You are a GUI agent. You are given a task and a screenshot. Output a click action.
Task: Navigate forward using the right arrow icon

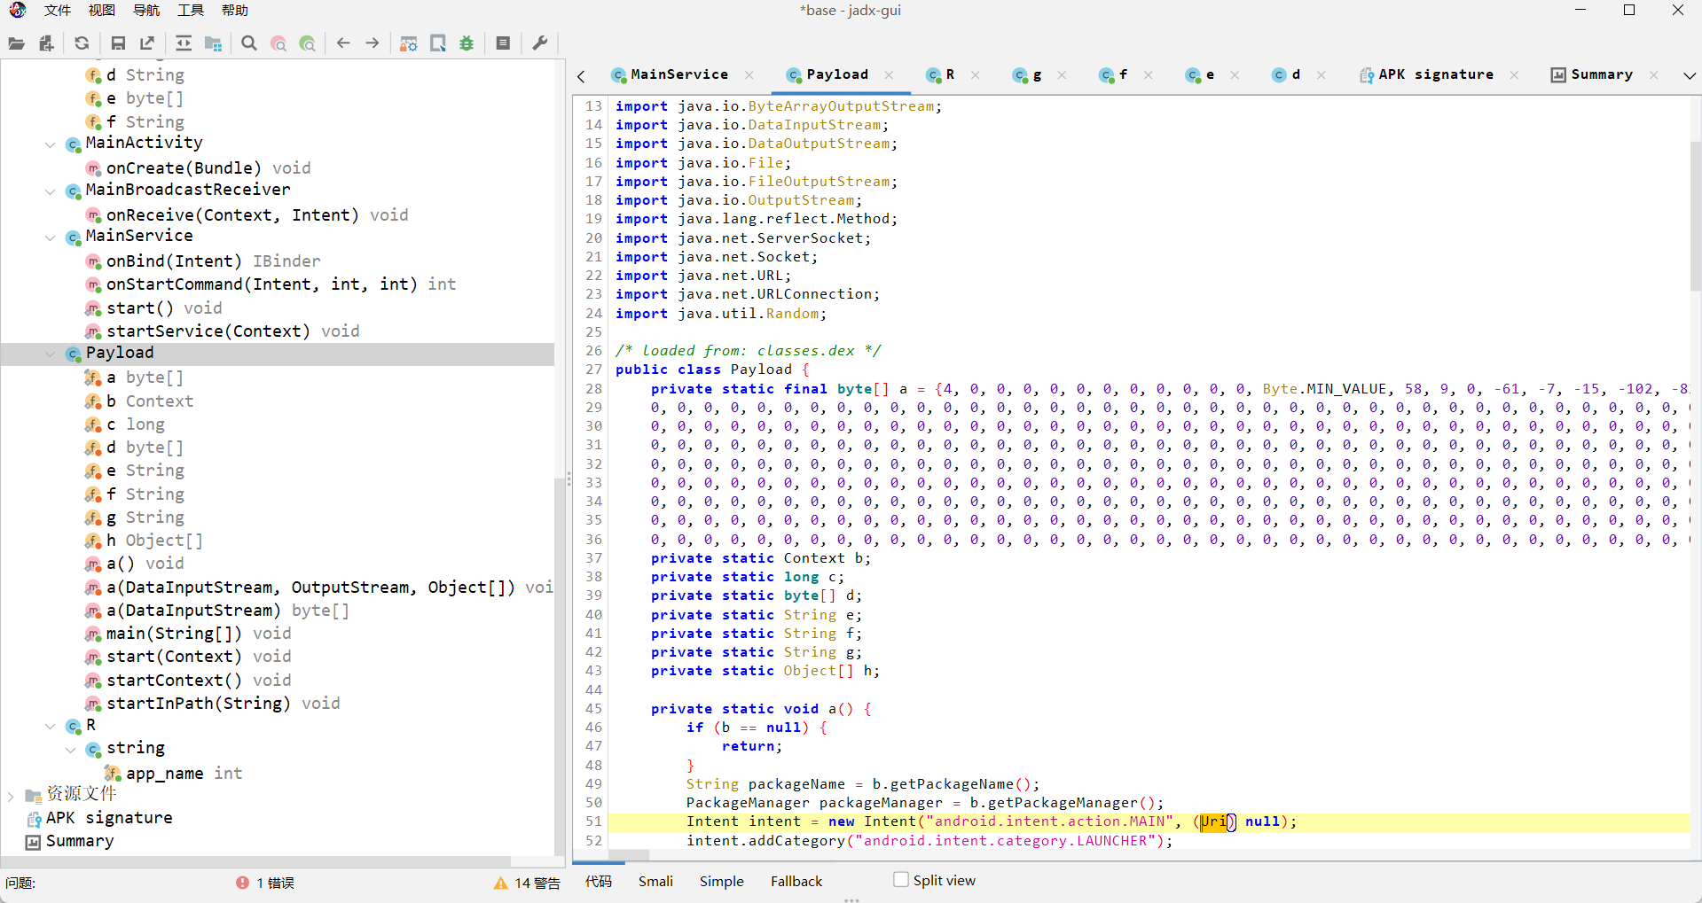[373, 43]
